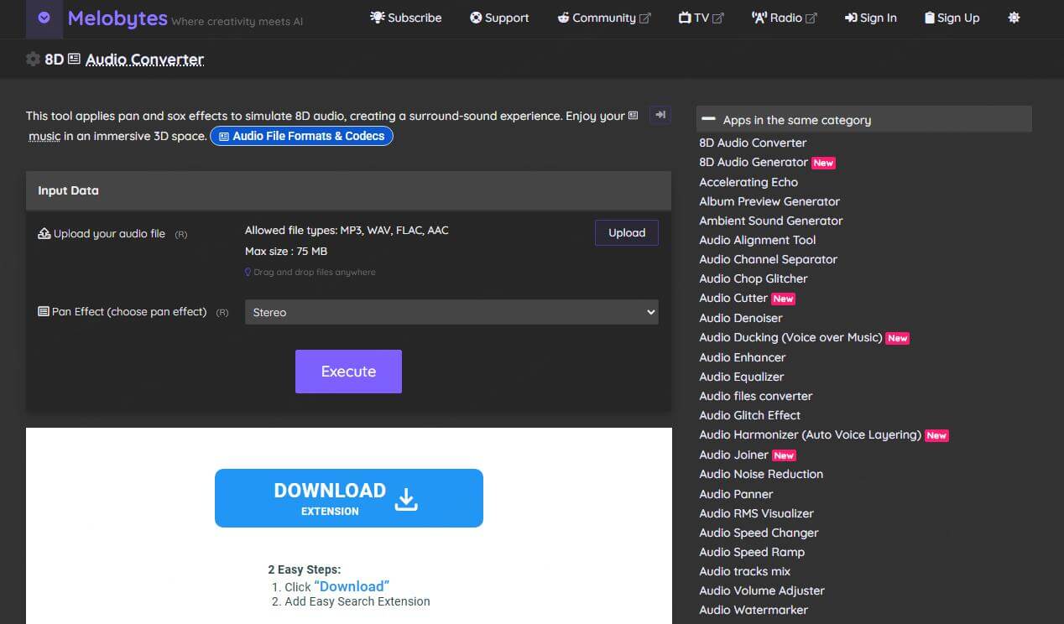The height and width of the screenshot is (624, 1064).
Task: Open the Audio RMS Visualizer app
Action: click(757, 513)
